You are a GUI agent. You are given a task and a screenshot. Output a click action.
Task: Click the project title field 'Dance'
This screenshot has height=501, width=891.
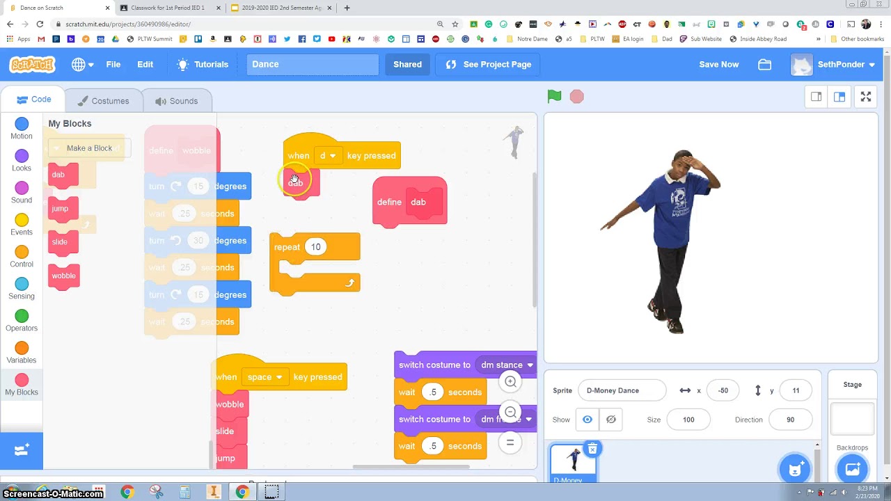click(313, 64)
